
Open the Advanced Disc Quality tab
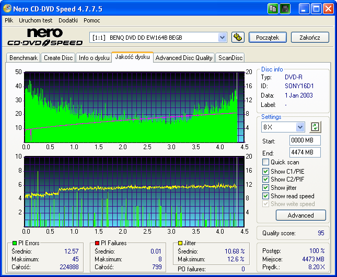pyautogui.click(x=184, y=58)
